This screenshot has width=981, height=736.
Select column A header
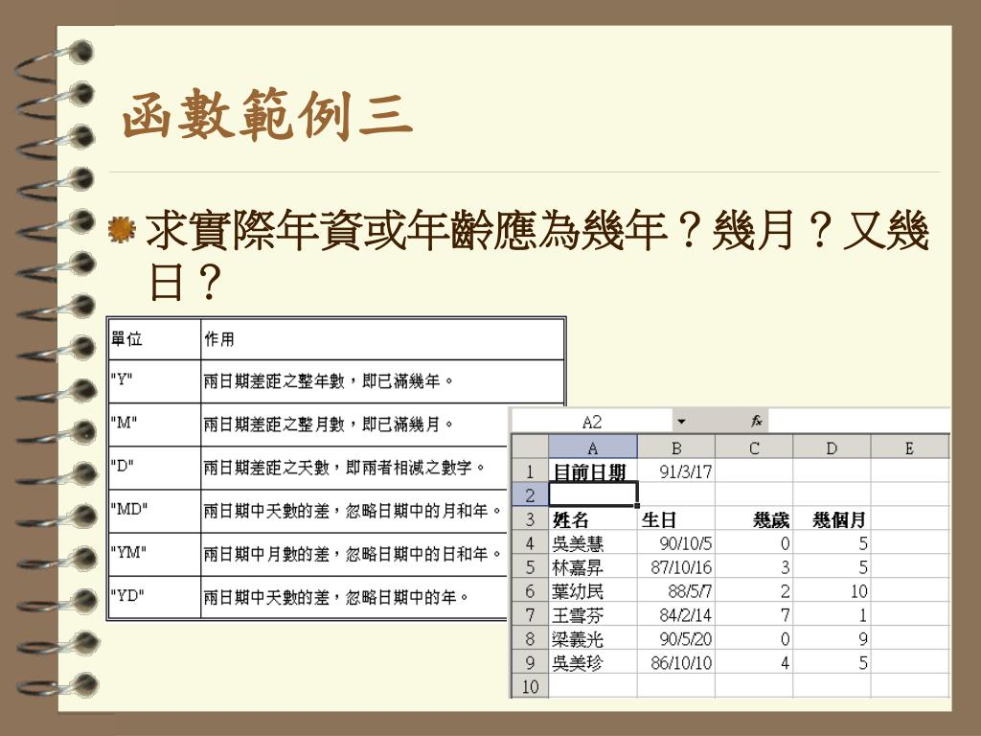click(x=593, y=448)
